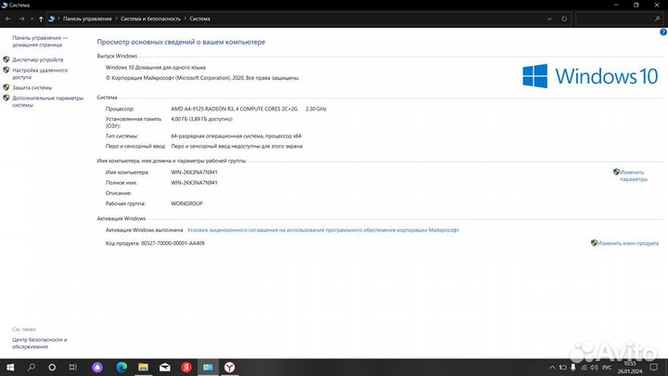The image size is (668, 376).
Task: Click the Windows 10 logo
Action: (x=590, y=76)
